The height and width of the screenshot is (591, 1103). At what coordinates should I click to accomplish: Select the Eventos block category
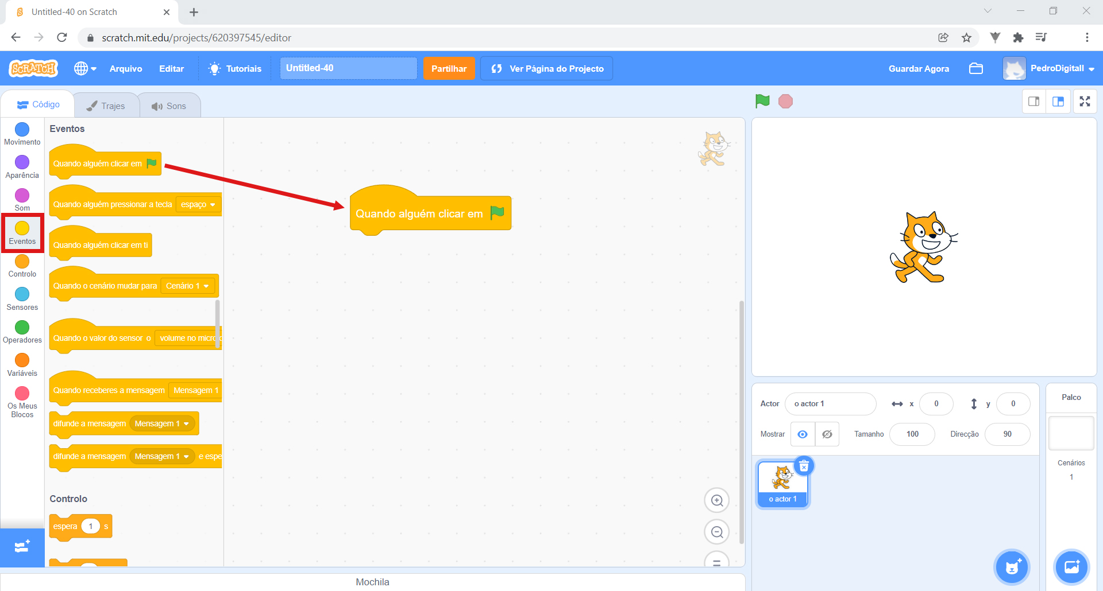coord(22,233)
